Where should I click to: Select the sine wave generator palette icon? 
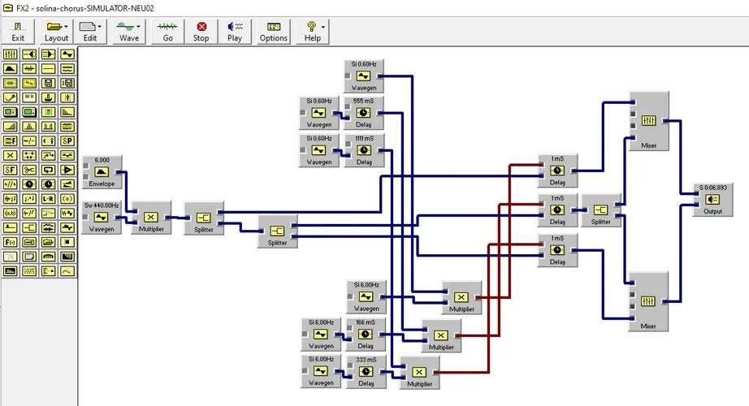(x=67, y=54)
